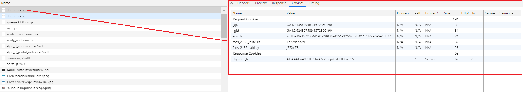Select the focs_2132_lastvisit cookie row
The width and height of the screenshot is (524, 99).
pos(376,42)
